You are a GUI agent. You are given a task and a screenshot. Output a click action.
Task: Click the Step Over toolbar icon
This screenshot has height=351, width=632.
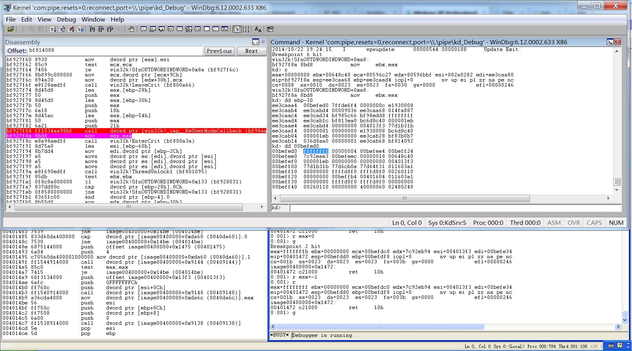[101, 29]
